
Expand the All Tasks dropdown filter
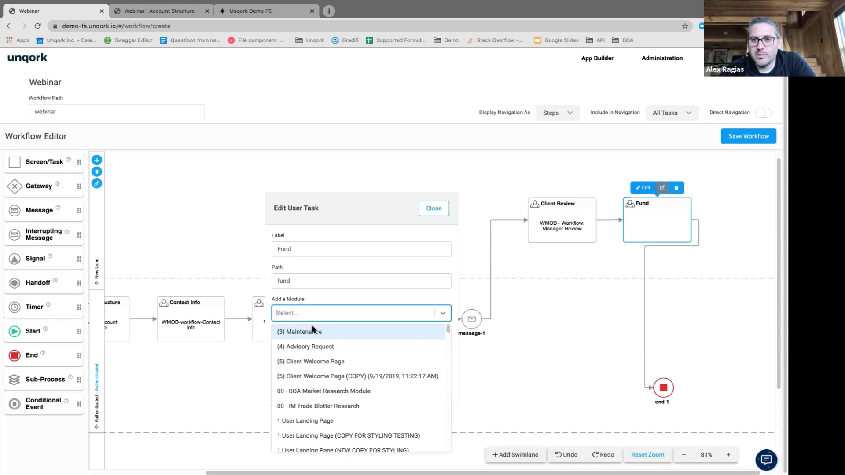[670, 113]
